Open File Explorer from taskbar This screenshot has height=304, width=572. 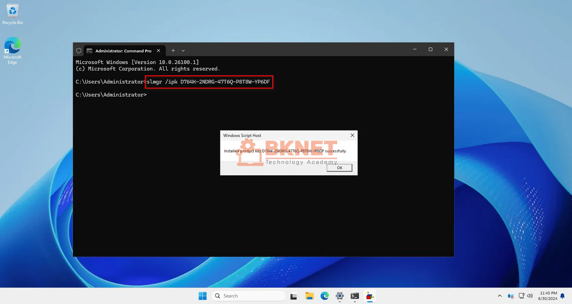coord(310,296)
